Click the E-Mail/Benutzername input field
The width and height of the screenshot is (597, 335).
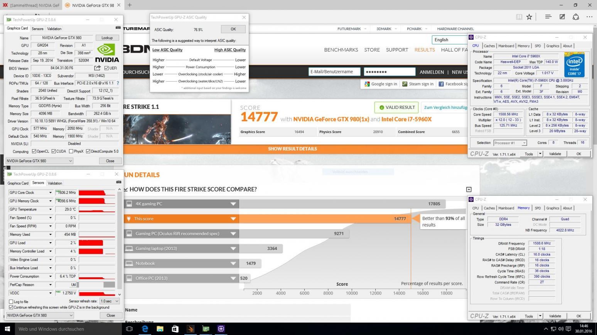tap(334, 72)
